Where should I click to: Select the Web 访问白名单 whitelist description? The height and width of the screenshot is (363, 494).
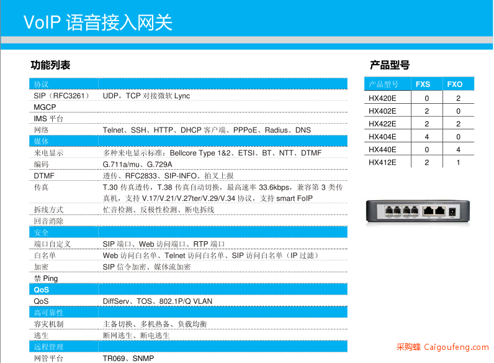click(x=211, y=255)
